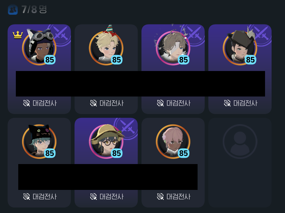
Task: Click the party member count icon
Action: point(13,9)
